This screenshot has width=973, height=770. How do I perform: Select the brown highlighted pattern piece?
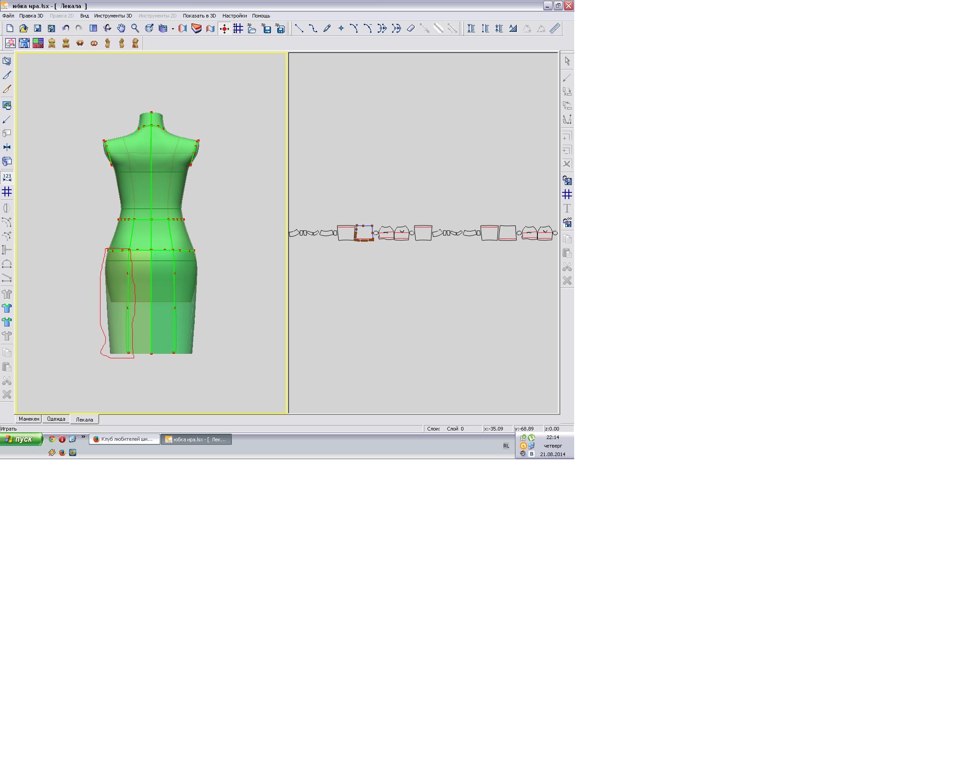click(364, 233)
